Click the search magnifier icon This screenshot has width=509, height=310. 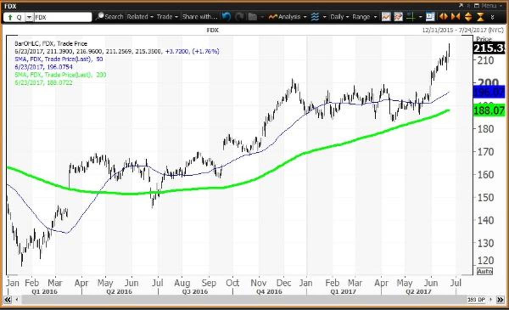click(99, 17)
